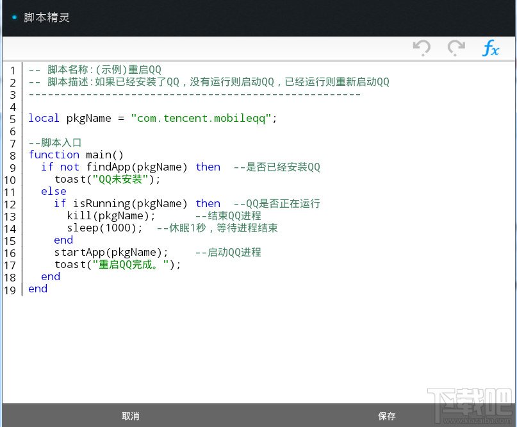The height and width of the screenshot is (427, 517).
Task: Click the isRunning(pkgName) call
Action: (x=130, y=204)
